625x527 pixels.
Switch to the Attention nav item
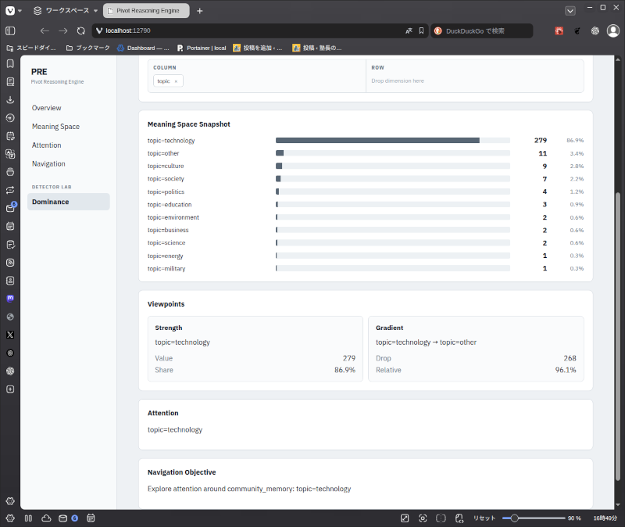(47, 145)
